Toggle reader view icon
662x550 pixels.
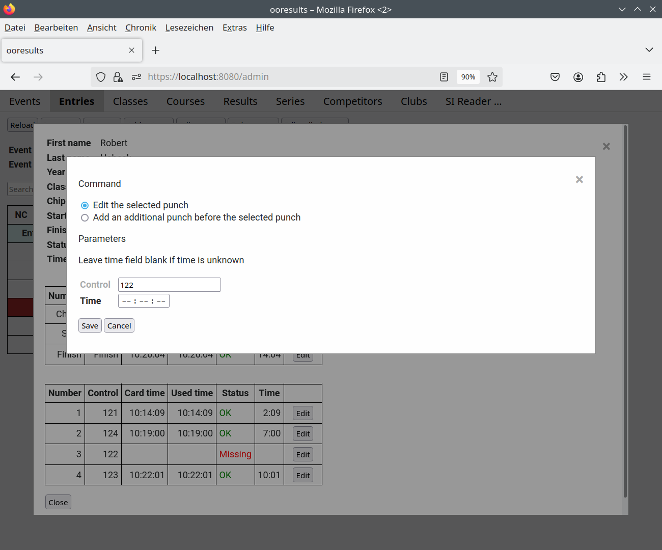tap(444, 77)
